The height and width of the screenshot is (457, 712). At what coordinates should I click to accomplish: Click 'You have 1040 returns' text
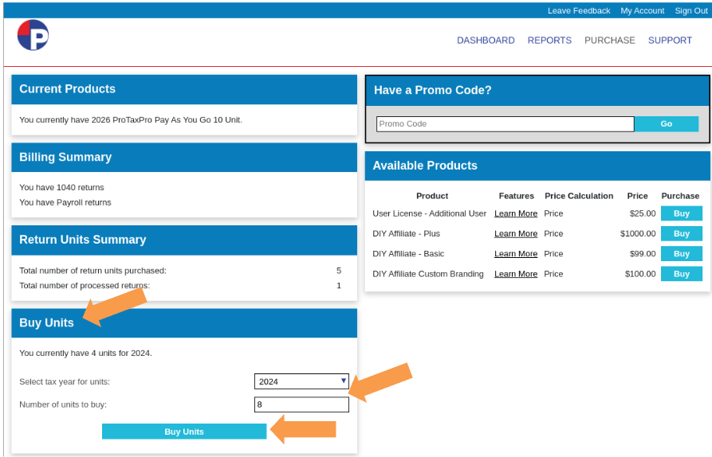click(x=61, y=187)
